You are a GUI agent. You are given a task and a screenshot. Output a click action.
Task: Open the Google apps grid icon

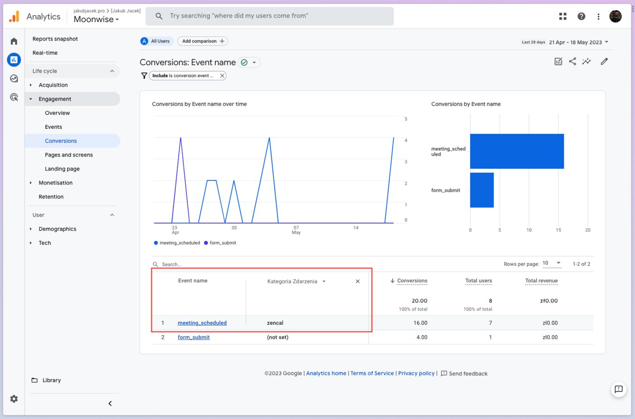[563, 16]
